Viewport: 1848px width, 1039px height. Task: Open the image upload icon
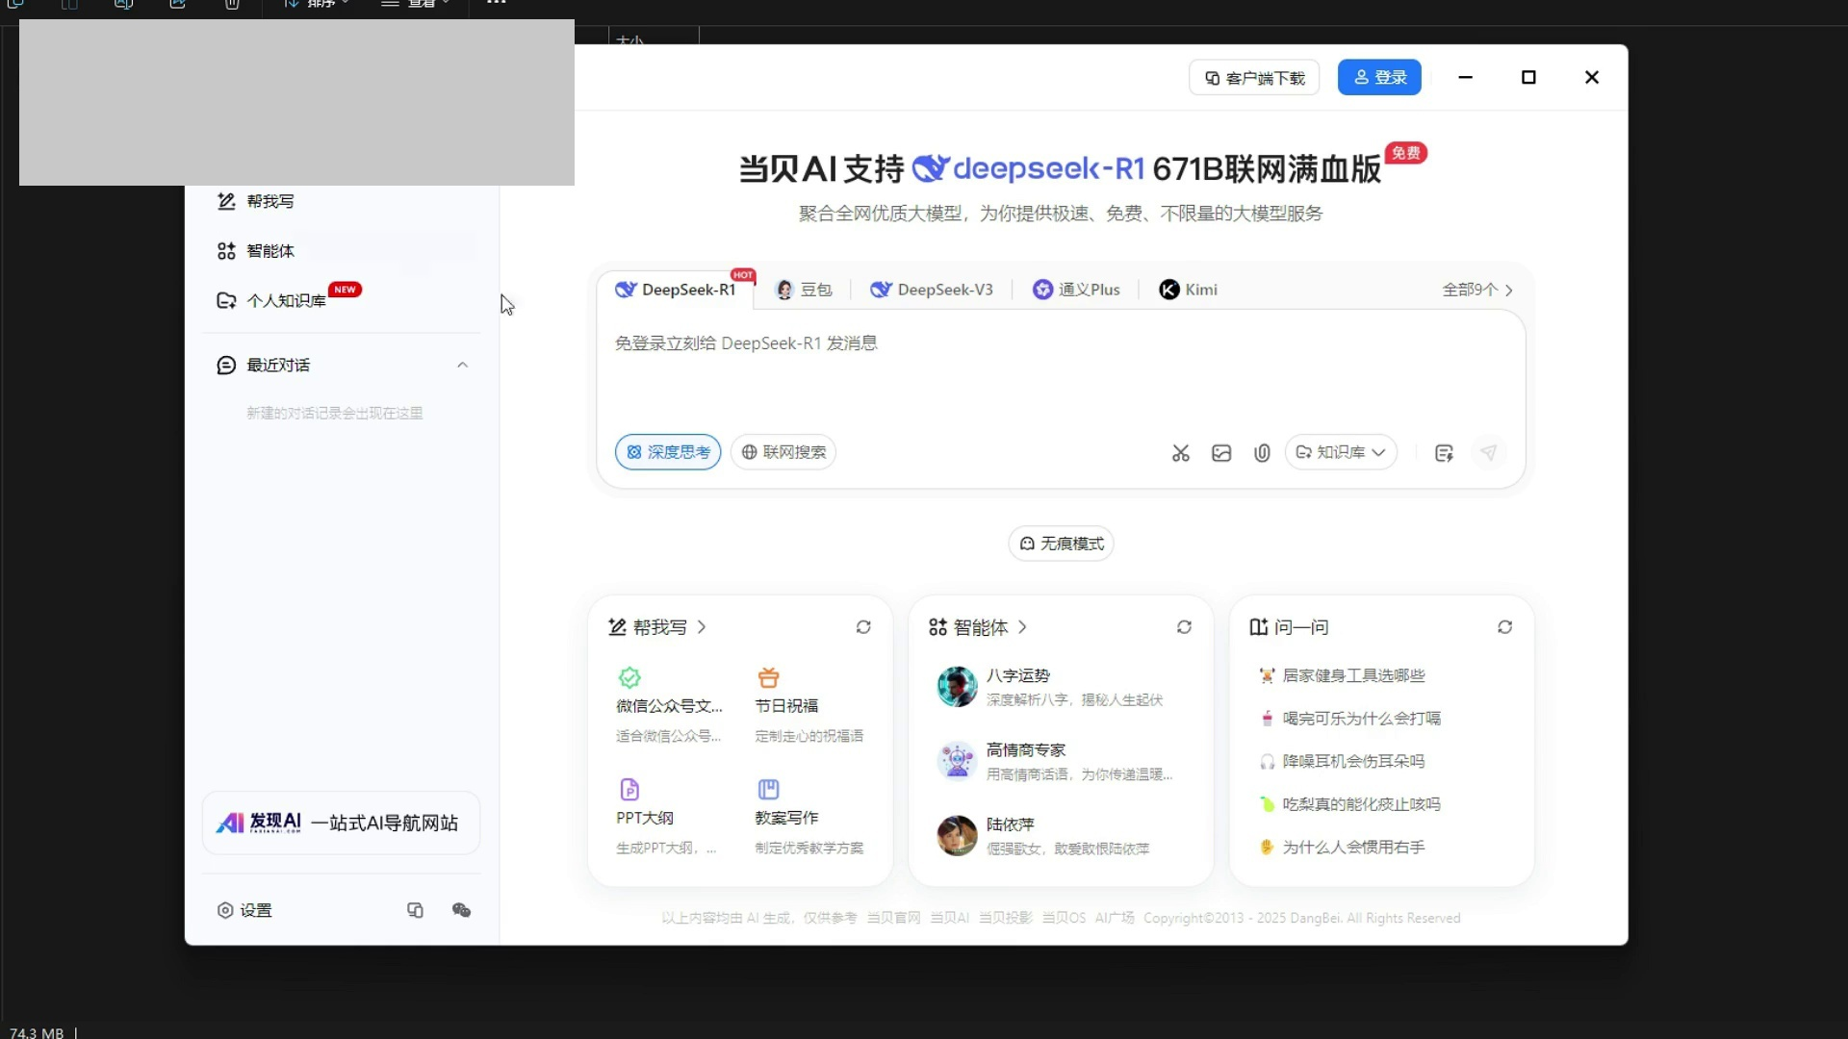pyautogui.click(x=1220, y=452)
